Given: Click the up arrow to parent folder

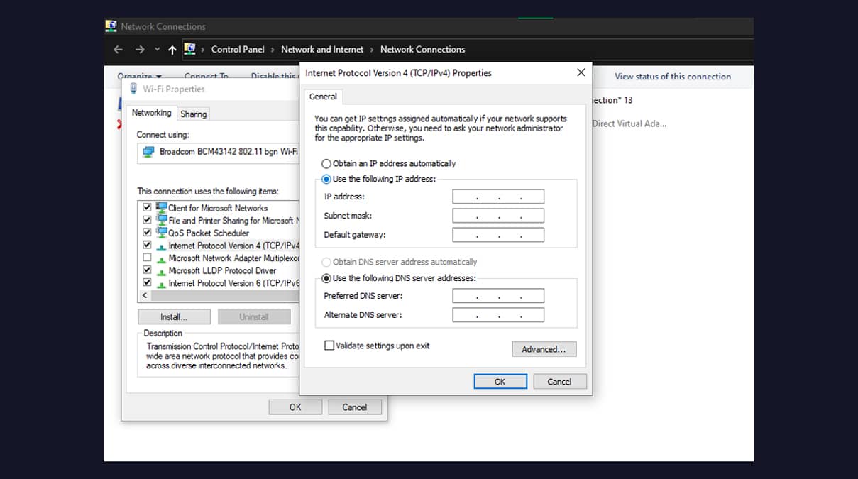Looking at the screenshot, I should [x=172, y=49].
